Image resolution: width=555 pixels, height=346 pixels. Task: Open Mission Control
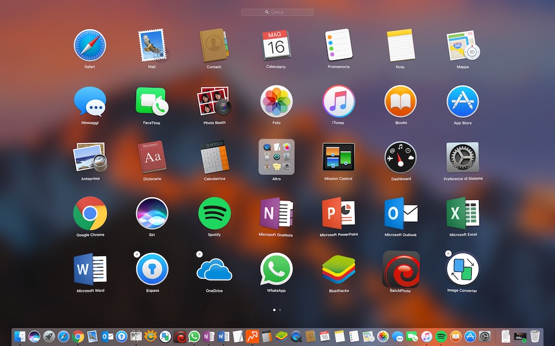click(x=339, y=157)
